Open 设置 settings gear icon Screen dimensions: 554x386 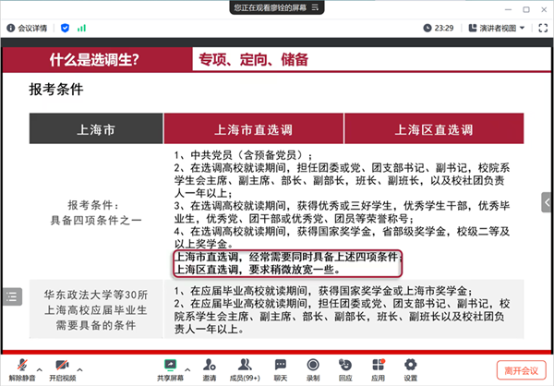coord(410,368)
